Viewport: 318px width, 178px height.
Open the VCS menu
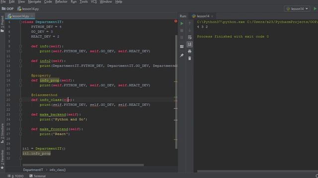click(x=94, y=1)
